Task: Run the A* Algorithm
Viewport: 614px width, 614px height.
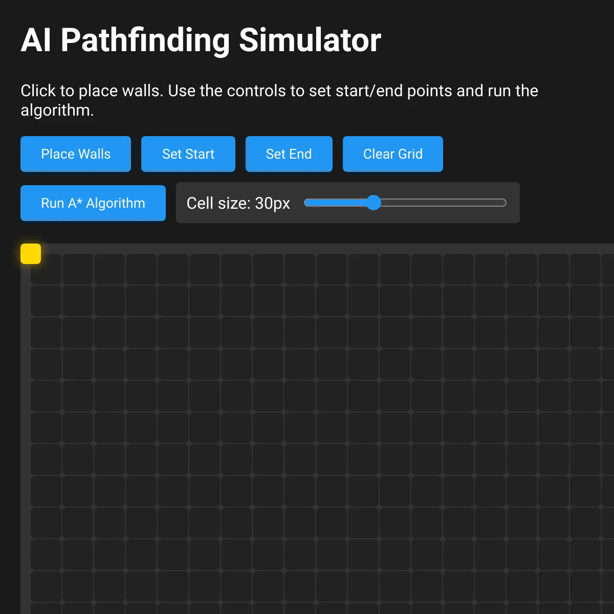Action: (93, 203)
